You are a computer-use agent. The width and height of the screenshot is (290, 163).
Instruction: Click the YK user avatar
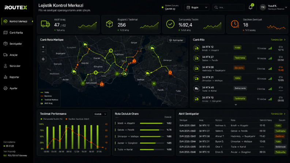(x=263, y=7)
